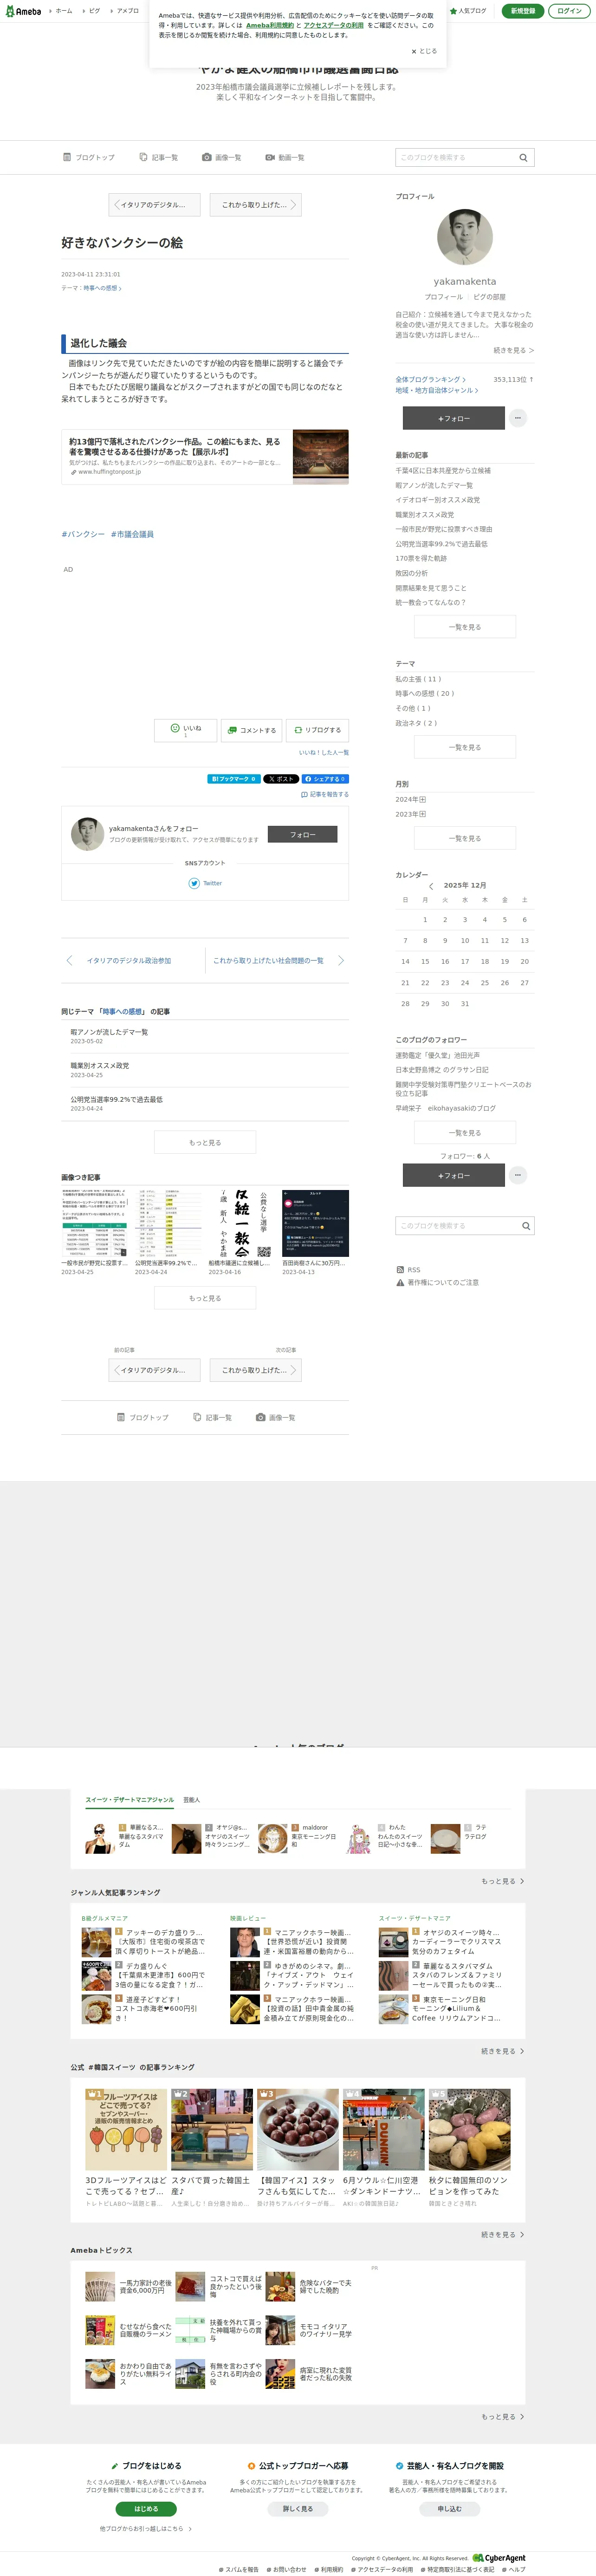Select the ブログトップ tab in the upper navigation
The width and height of the screenshot is (596, 2576).
click(x=89, y=157)
